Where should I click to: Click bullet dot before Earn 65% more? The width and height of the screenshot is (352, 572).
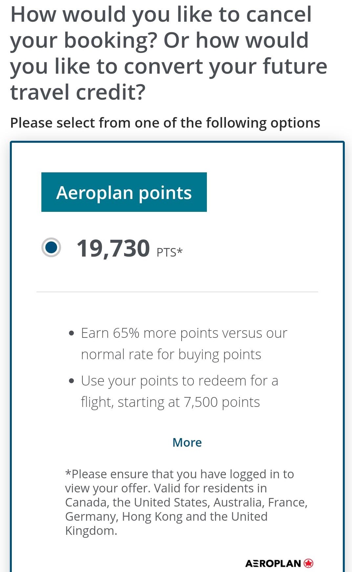point(72,334)
